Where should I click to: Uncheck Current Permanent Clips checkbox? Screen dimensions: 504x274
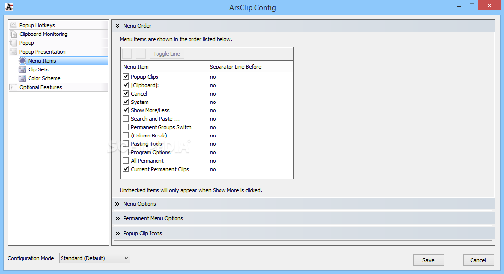(126, 169)
